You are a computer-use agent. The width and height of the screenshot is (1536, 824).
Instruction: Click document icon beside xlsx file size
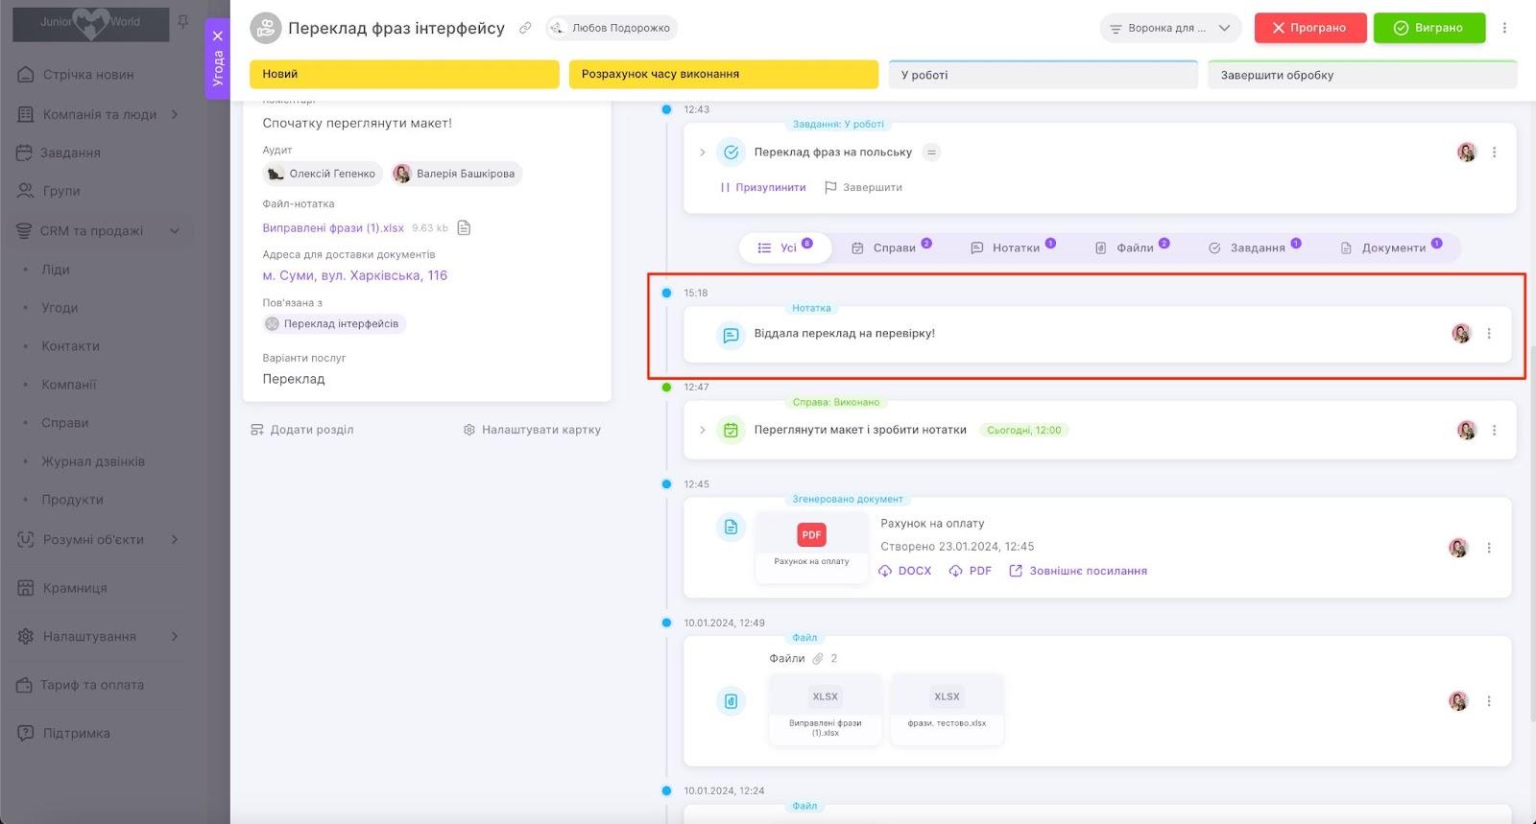464,227
